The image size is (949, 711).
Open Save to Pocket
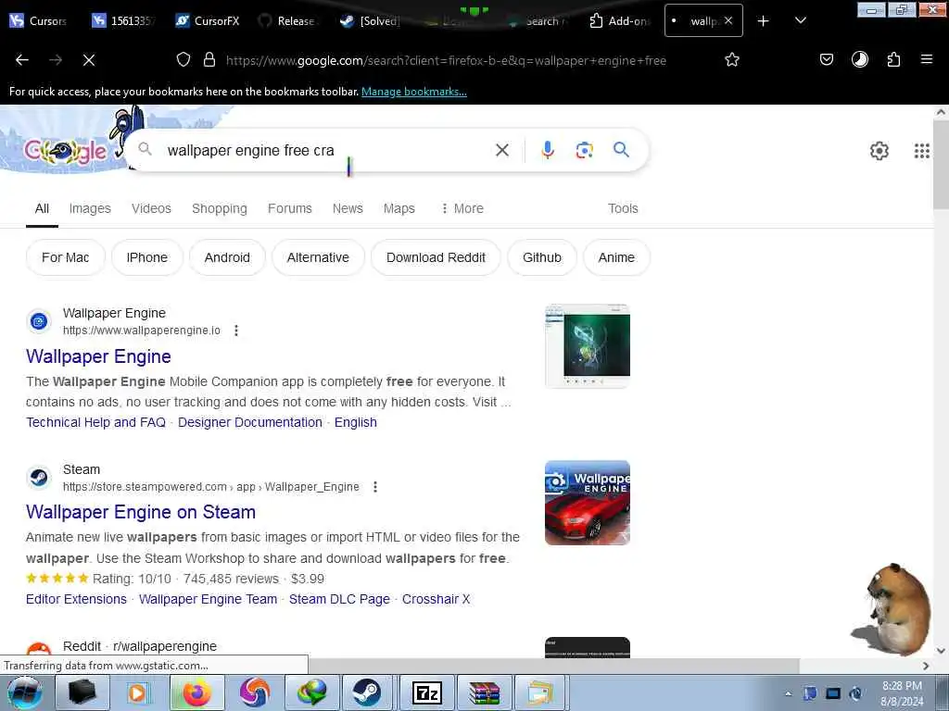(827, 59)
